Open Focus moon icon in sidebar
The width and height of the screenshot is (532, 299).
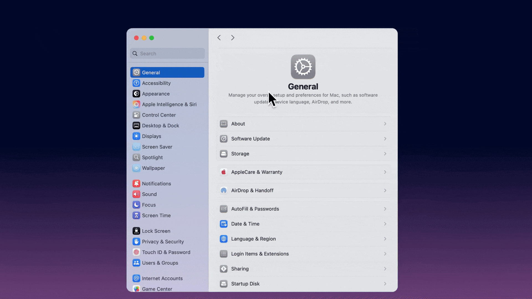tap(136, 205)
